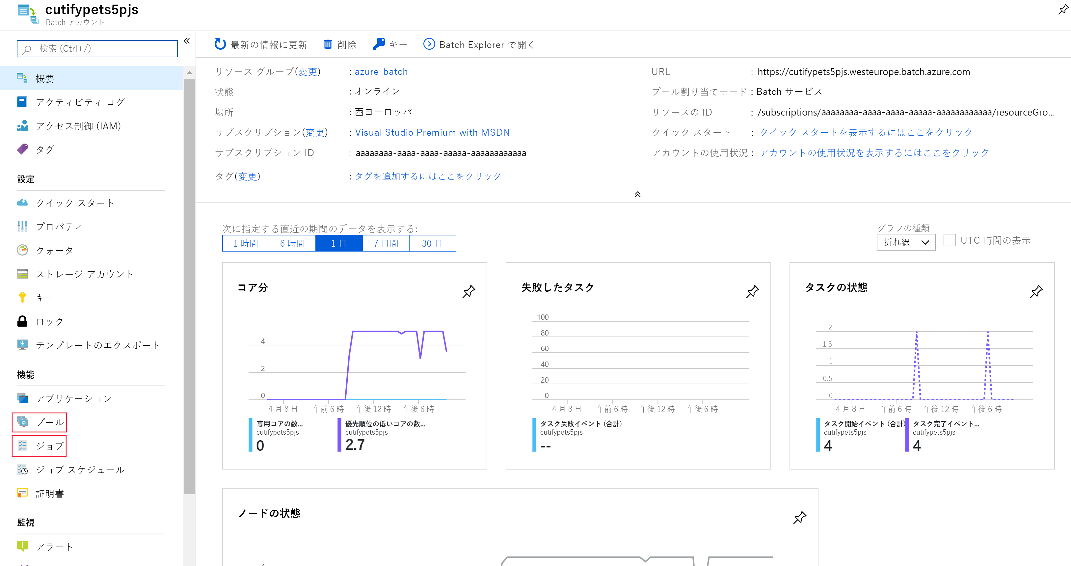Pin the コア分 chart to dashboard

[469, 291]
